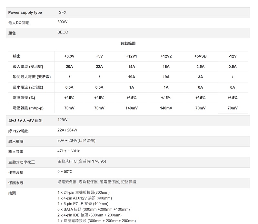Click the 70mV cell under -12V
The width and height of the screenshot is (258, 224).
click(233, 108)
